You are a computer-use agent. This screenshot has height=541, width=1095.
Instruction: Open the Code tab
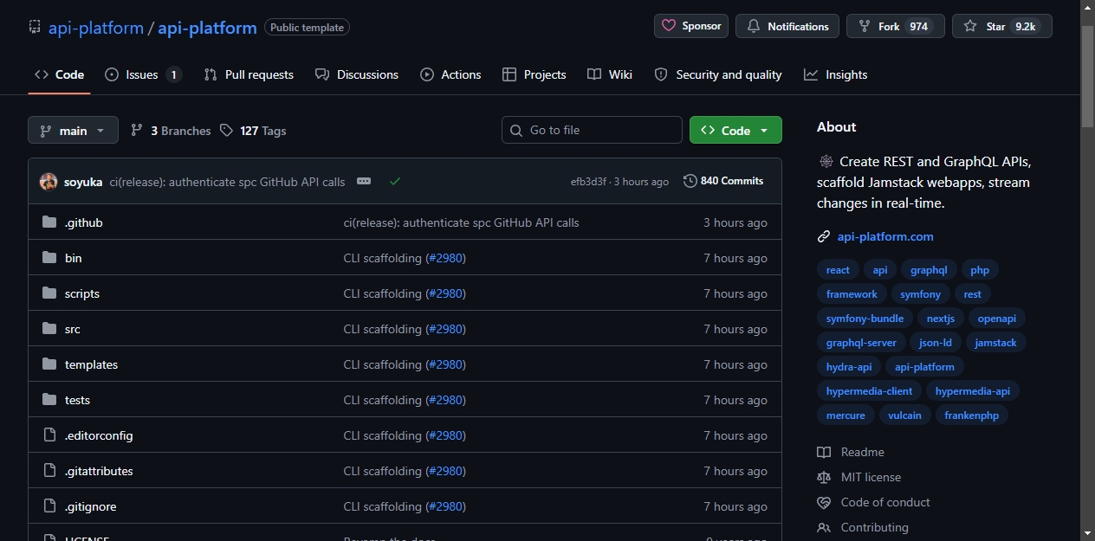[59, 74]
